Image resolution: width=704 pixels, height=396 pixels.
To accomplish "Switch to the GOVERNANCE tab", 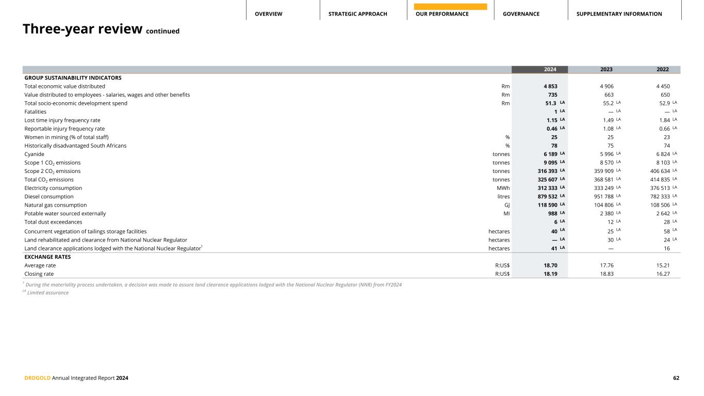I will 521,14.
